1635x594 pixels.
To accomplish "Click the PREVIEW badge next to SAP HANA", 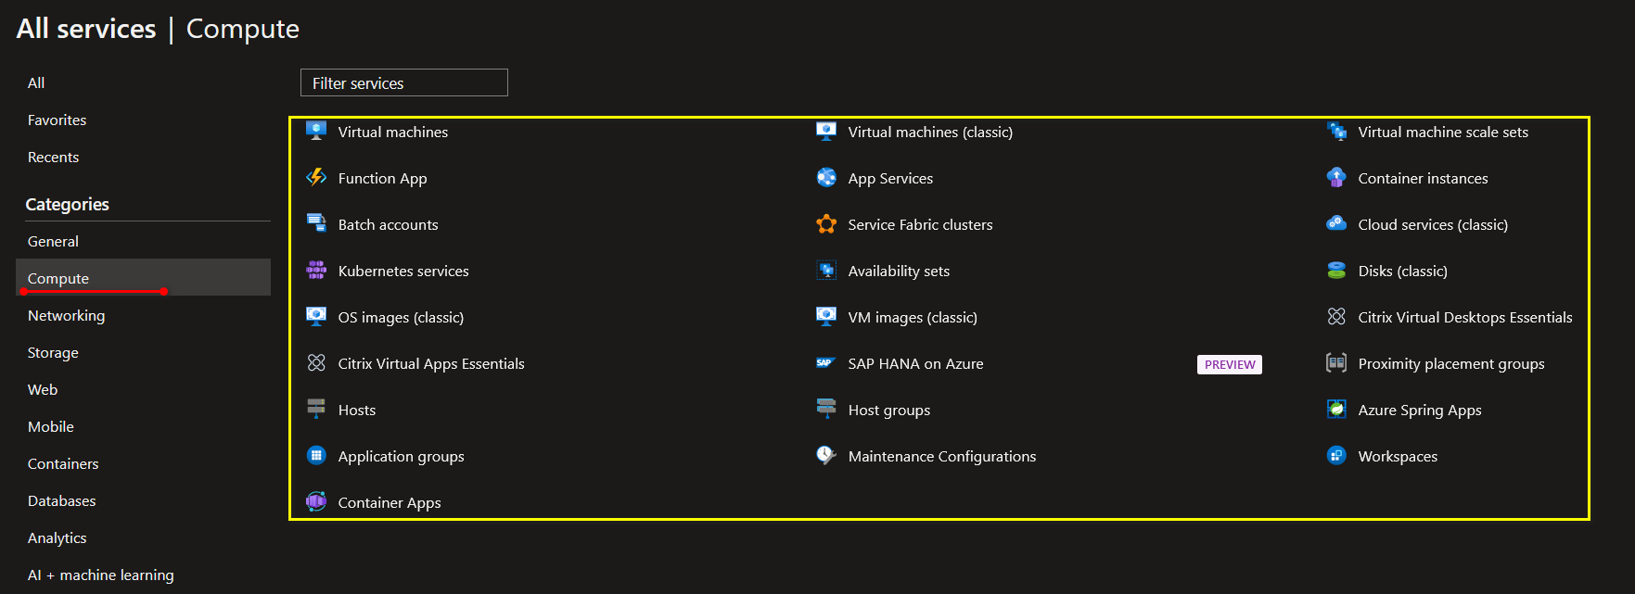I will tap(1230, 364).
